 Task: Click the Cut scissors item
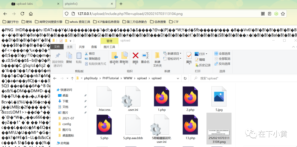(90, 54)
